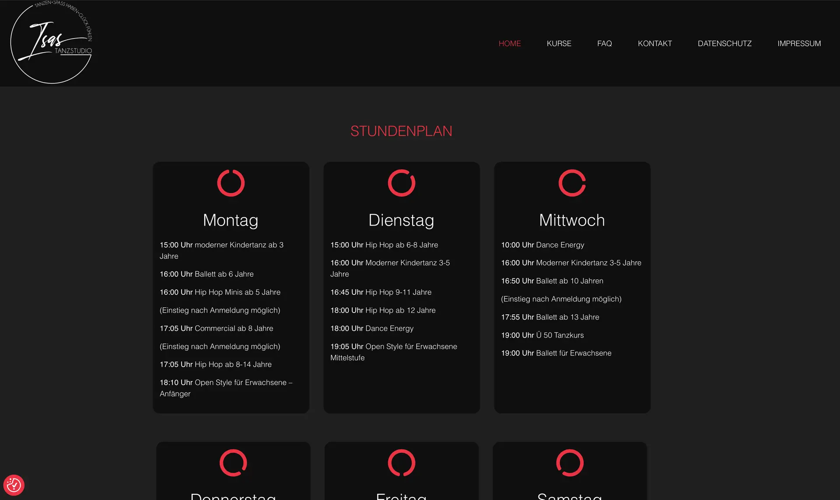Open the FAQ page

tap(604, 44)
